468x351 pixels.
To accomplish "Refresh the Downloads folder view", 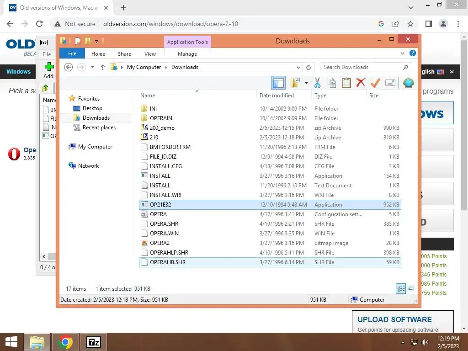I will click(x=308, y=67).
